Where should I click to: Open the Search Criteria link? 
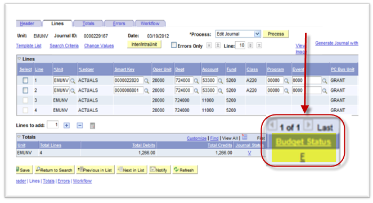(64, 45)
